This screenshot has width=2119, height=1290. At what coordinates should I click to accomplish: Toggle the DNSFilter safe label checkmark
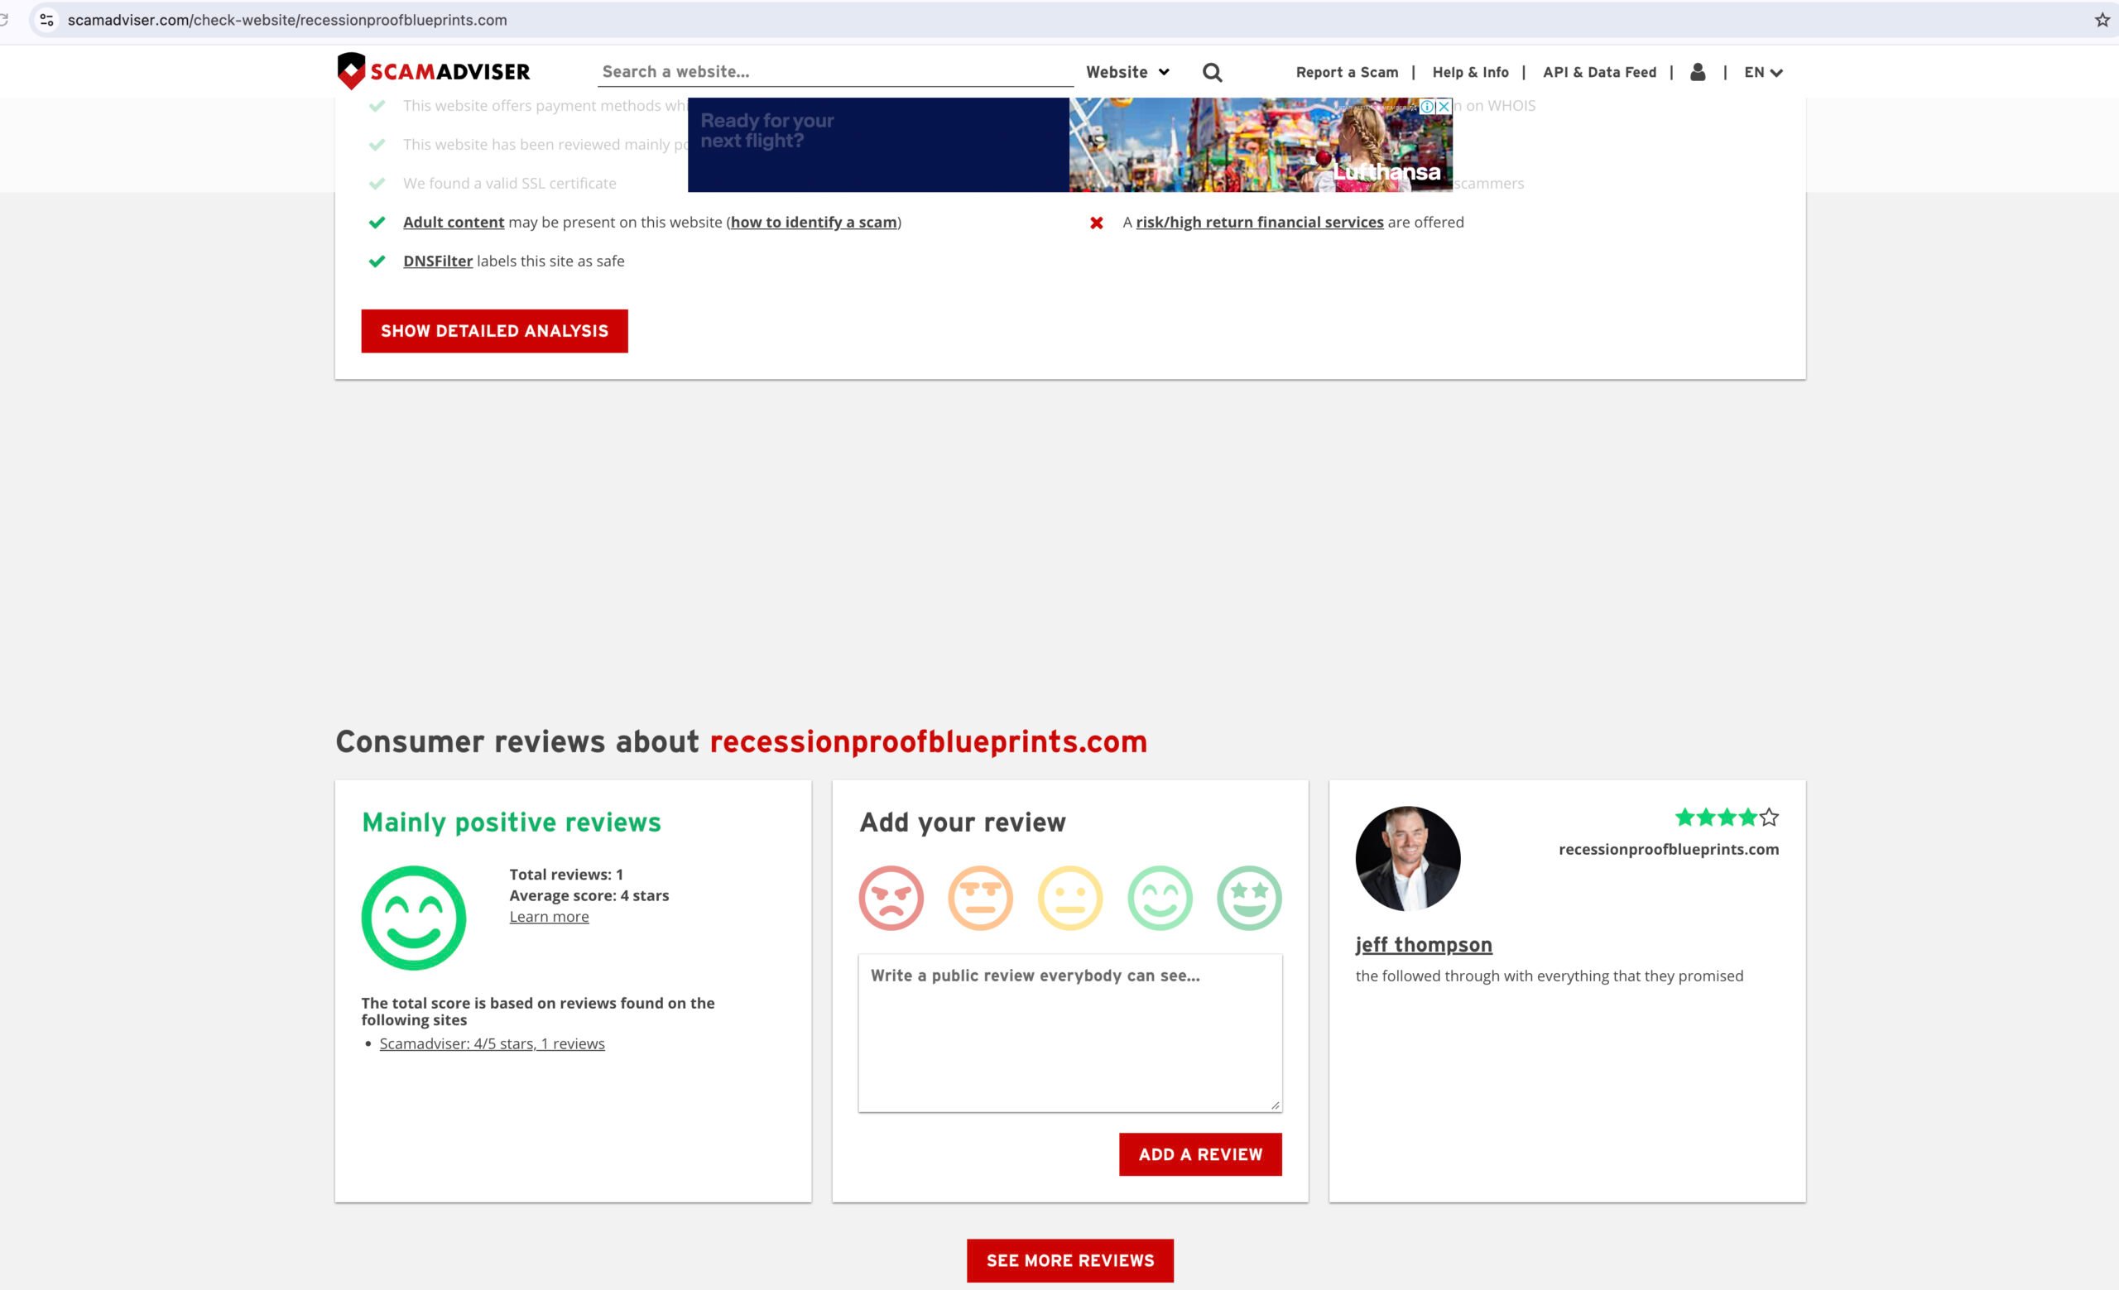click(x=375, y=260)
